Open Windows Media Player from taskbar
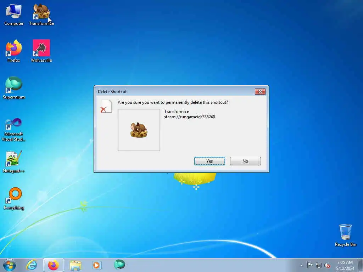The height and width of the screenshot is (272, 363). (x=96, y=265)
